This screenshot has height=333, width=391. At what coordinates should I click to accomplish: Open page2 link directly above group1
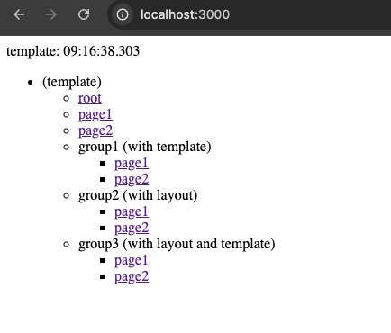tap(95, 131)
